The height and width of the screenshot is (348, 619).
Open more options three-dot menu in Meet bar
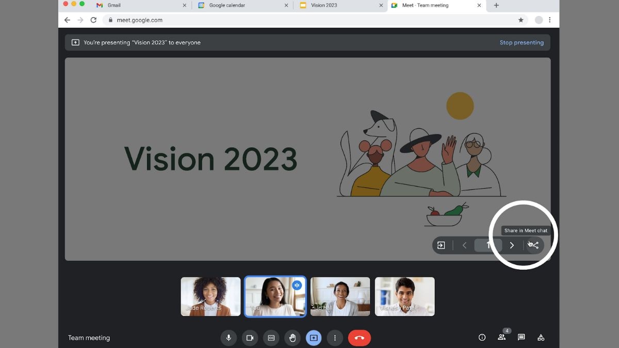pos(335,338)
